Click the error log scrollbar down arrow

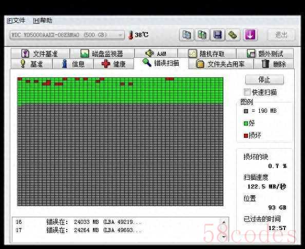click(x=224, y=237)
